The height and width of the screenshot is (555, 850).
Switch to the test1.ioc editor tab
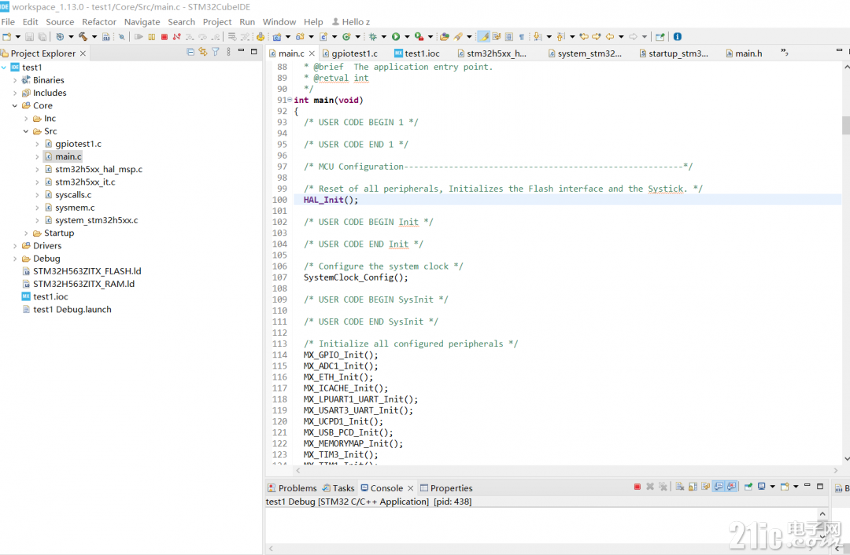tap(417, 53)
